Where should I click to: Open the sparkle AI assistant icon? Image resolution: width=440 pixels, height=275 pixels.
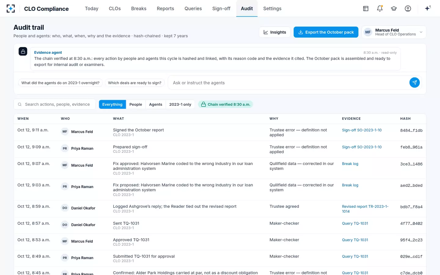(x=428, y=8)
